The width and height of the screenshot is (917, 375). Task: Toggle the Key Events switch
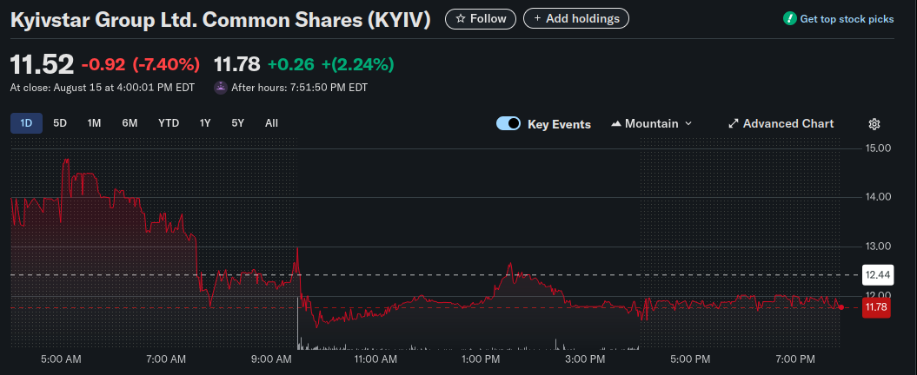[x=508, y=124]
